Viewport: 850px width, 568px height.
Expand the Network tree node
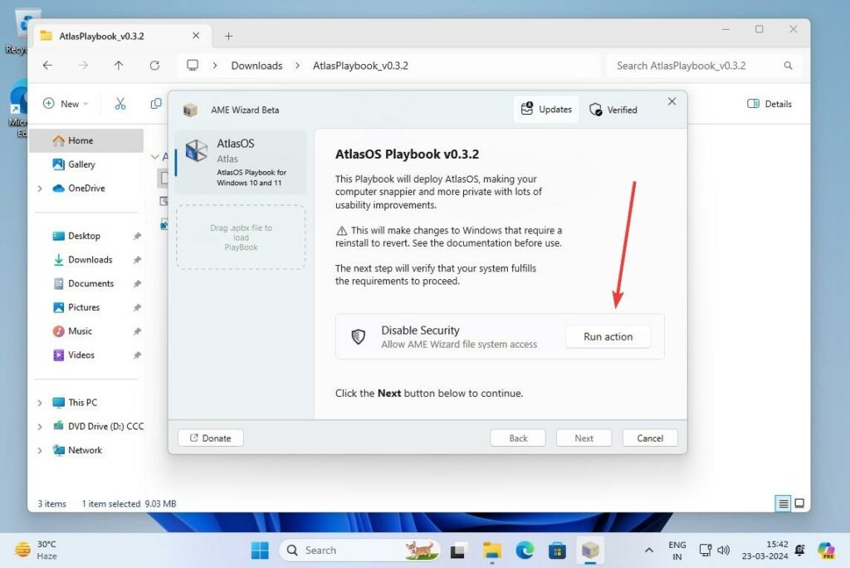pyautogui.click(x=40, y=450)
